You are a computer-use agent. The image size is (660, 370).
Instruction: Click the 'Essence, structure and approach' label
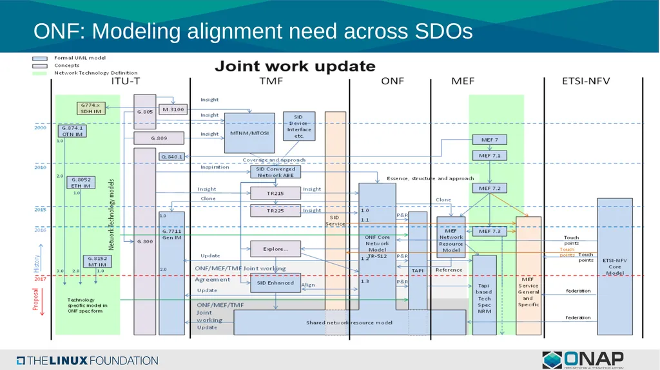[x=430, y=178]
